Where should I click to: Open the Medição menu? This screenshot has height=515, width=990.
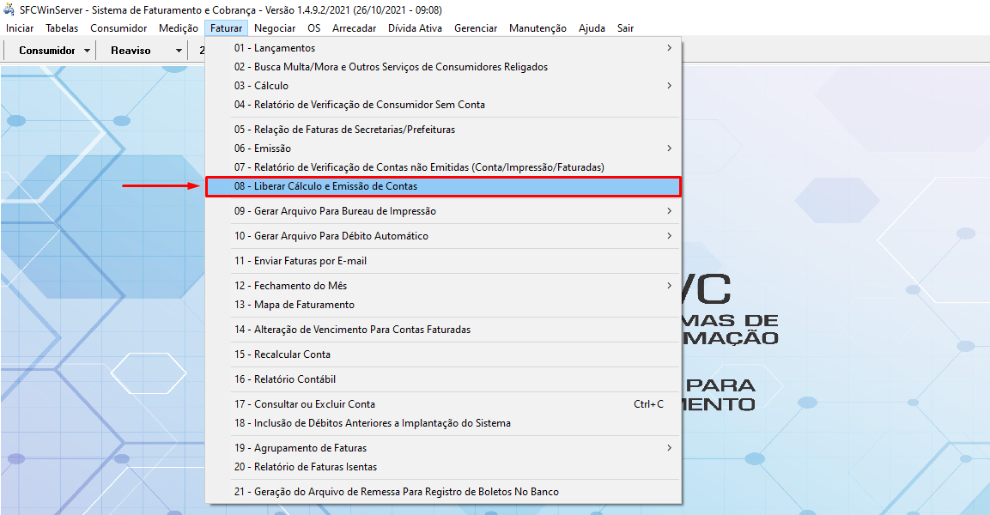tap(178, 27)
